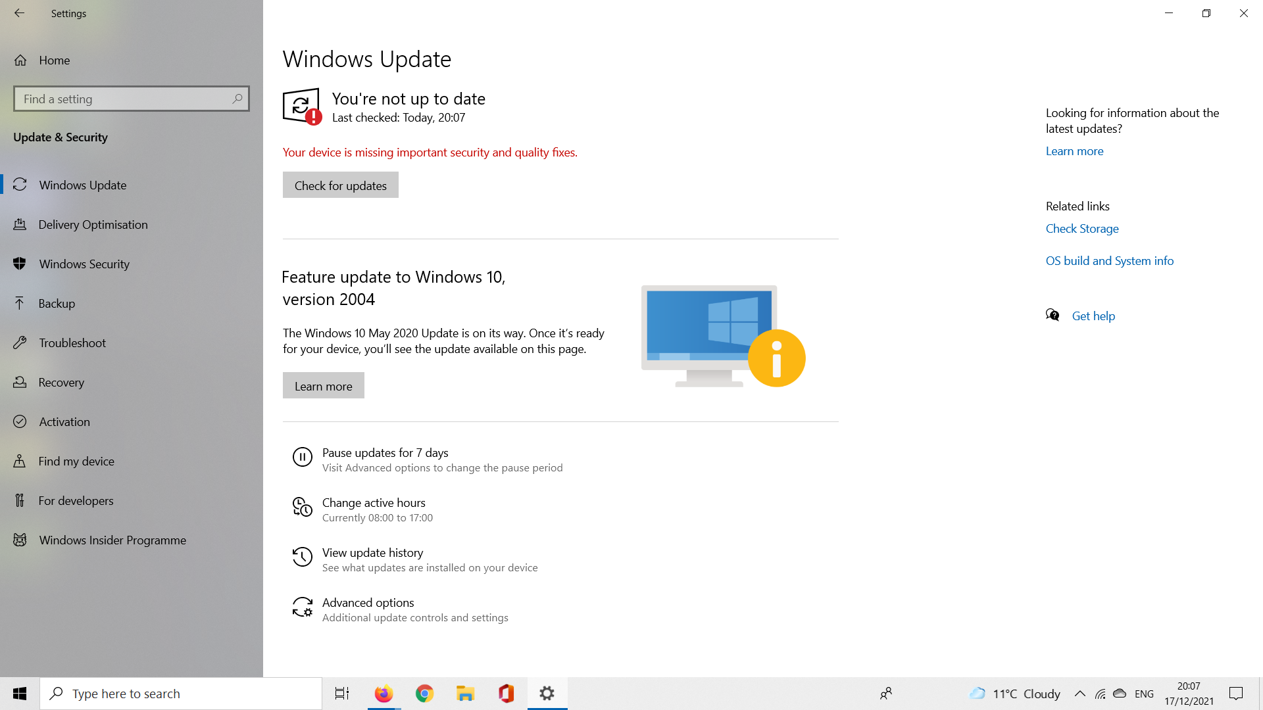Open the notifications action centre icon
Viewport: 1263px width, 710px height.
pyautogui.click(x=1235, y=694)
